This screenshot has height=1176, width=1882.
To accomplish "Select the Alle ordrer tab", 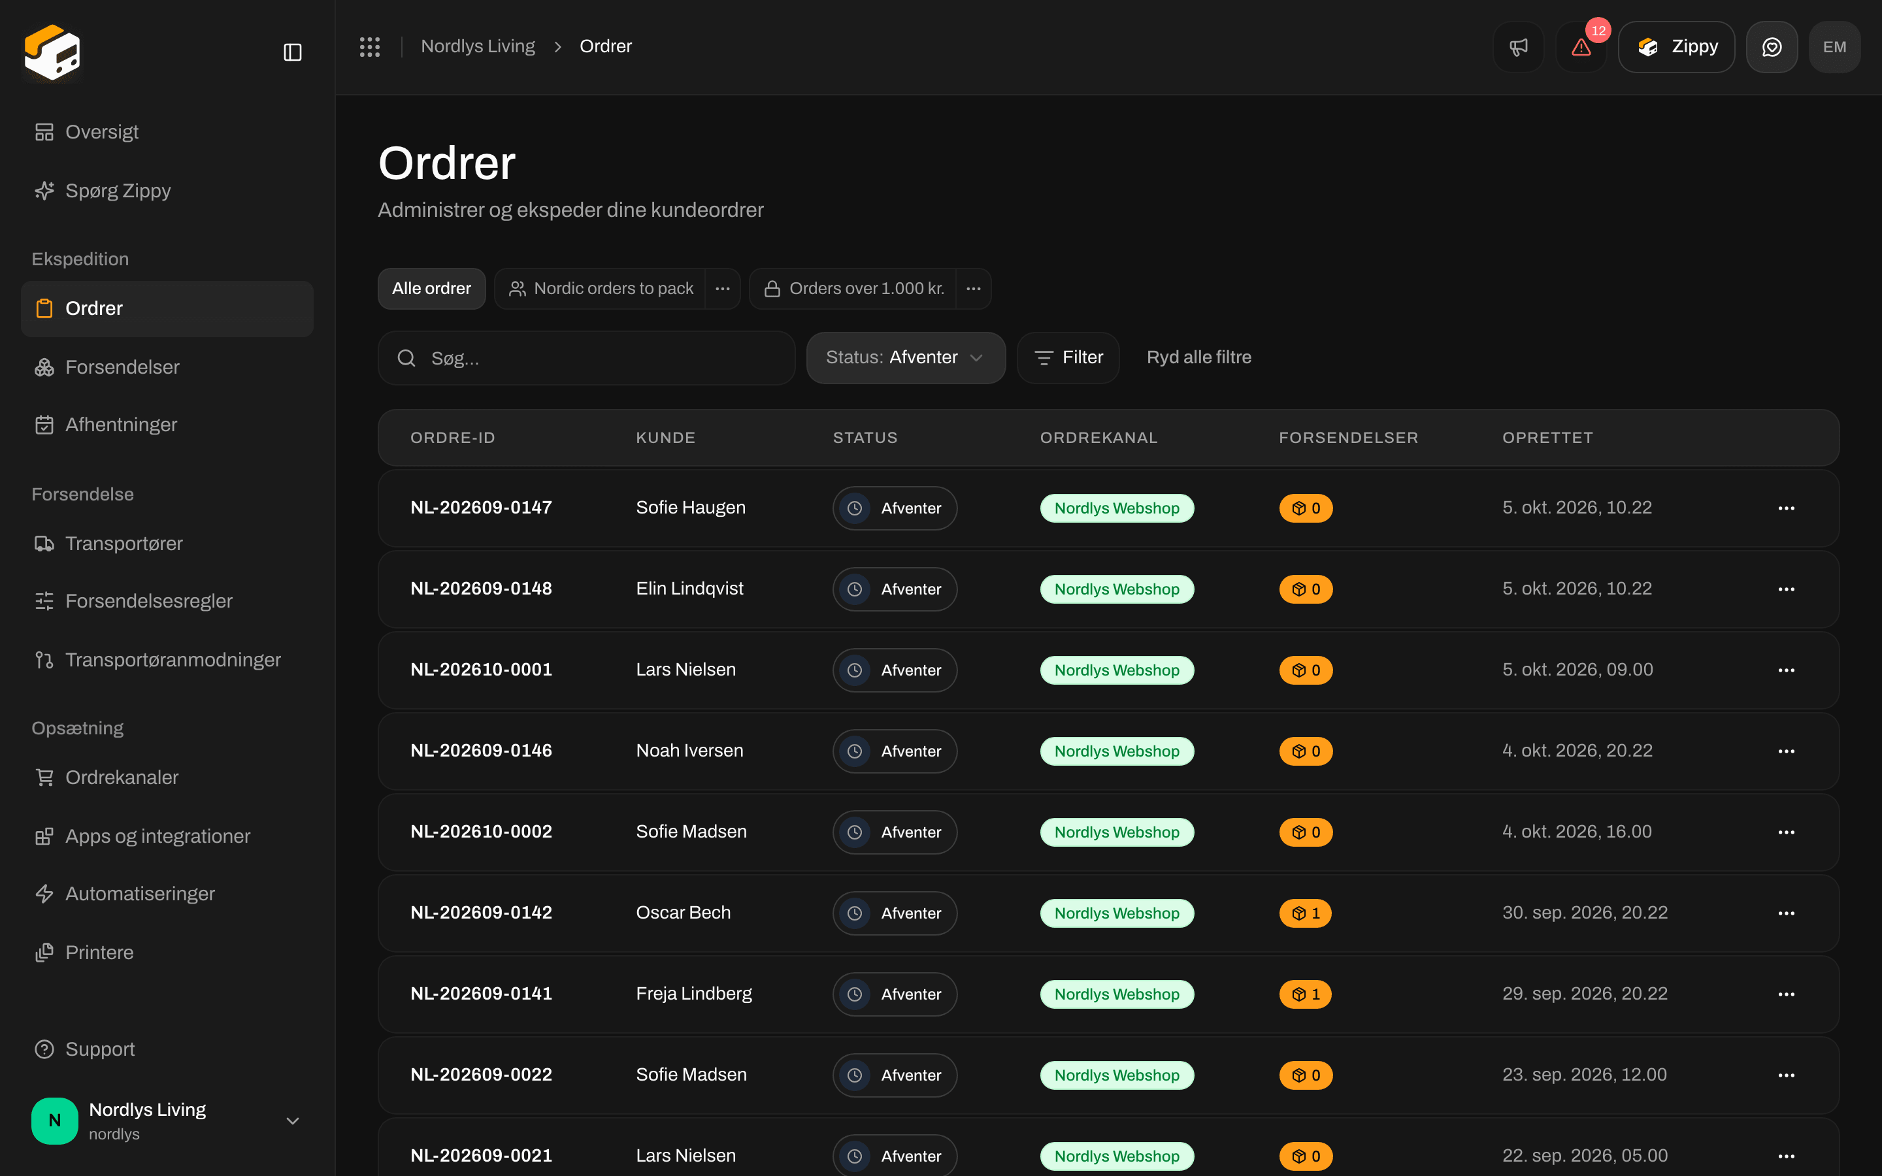I will (x=431, y=289).
